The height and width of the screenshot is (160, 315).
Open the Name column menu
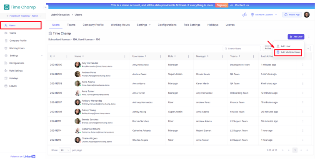point(125,56)
